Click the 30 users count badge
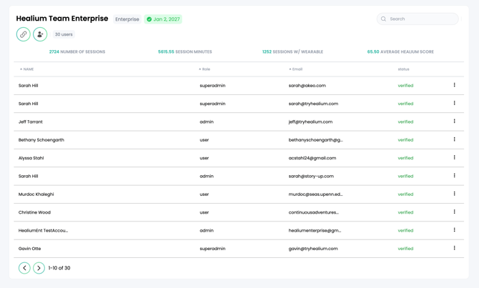Image resolution: width=479 pixels, height=288 pixels. click(x=64, y=34)
